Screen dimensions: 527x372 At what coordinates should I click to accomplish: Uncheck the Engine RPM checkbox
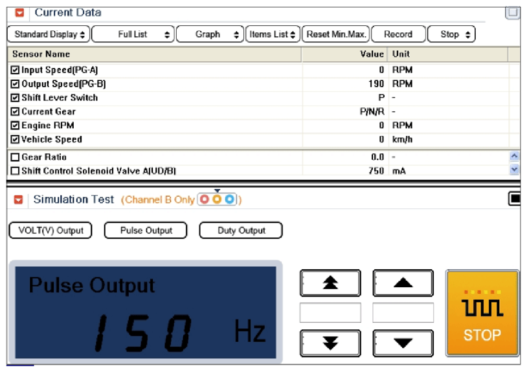15,126
